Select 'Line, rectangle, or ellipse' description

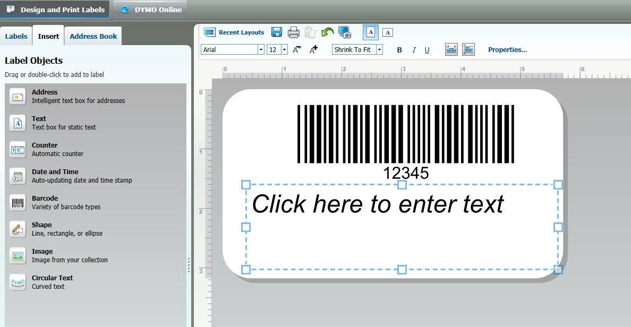click(67, 233)
